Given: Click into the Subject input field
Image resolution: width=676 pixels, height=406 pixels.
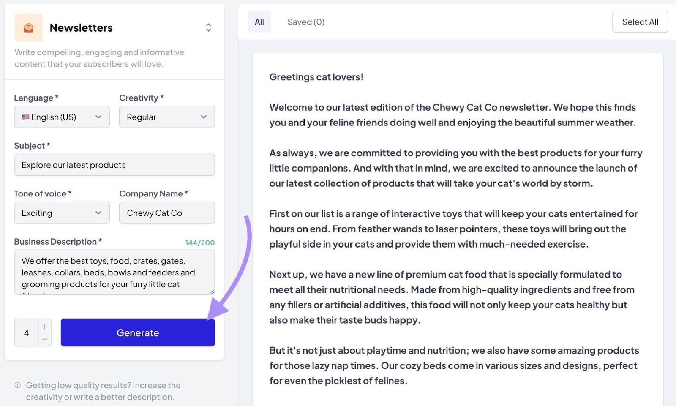Looking at the screenshot, I should [114, 165].
